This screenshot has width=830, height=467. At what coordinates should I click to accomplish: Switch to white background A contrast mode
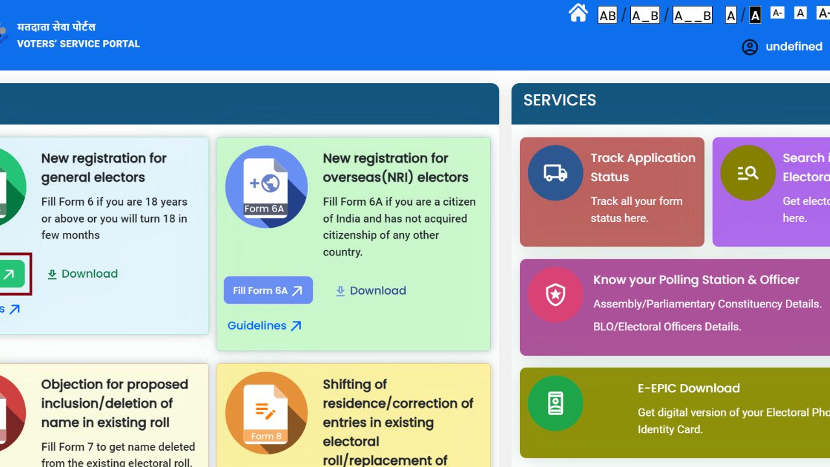pos(731,15)
